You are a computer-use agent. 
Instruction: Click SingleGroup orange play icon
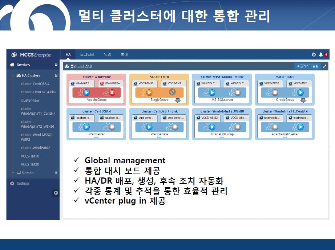click(149, 93)
